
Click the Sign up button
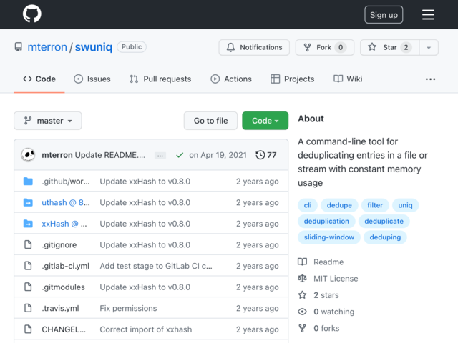pos(384,14)
